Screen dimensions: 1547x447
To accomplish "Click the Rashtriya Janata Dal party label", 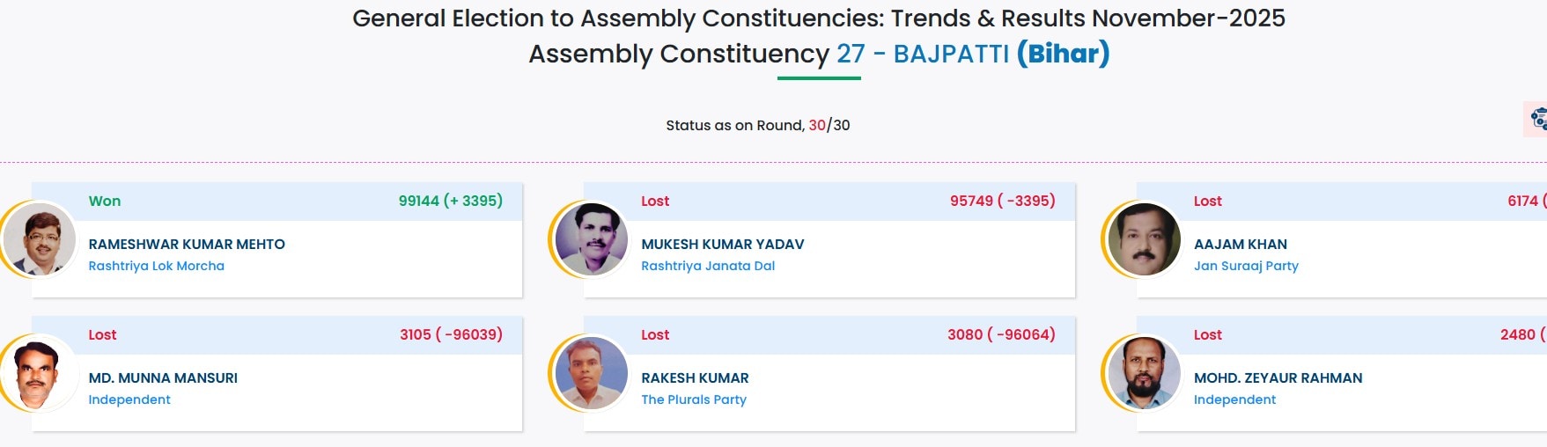I will point(708,266).
